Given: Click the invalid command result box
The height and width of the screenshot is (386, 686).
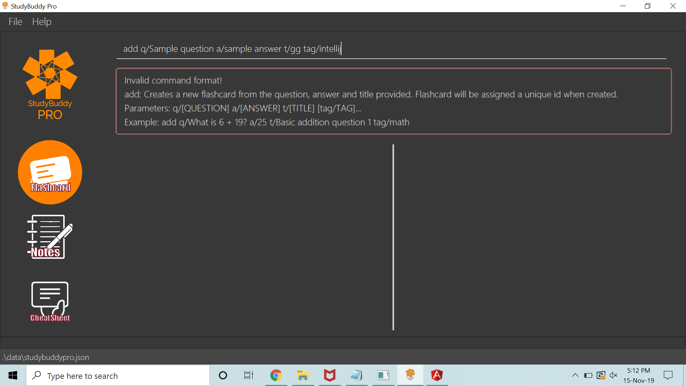Looking at the screenshot, I should pos(393,101).
